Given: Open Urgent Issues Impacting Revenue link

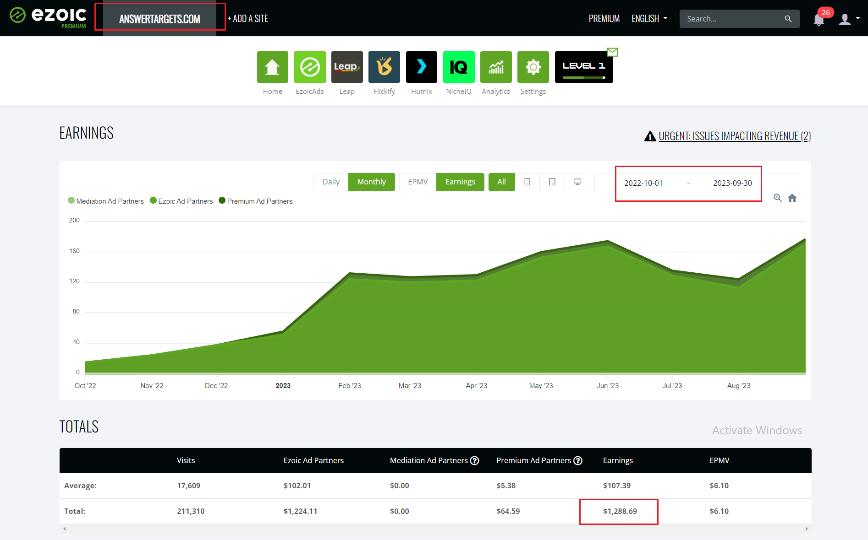Looking at the screenshot, I should [735, 136].
